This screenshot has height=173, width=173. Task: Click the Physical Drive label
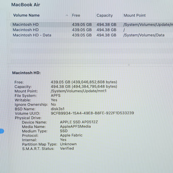tap(28, 118)
